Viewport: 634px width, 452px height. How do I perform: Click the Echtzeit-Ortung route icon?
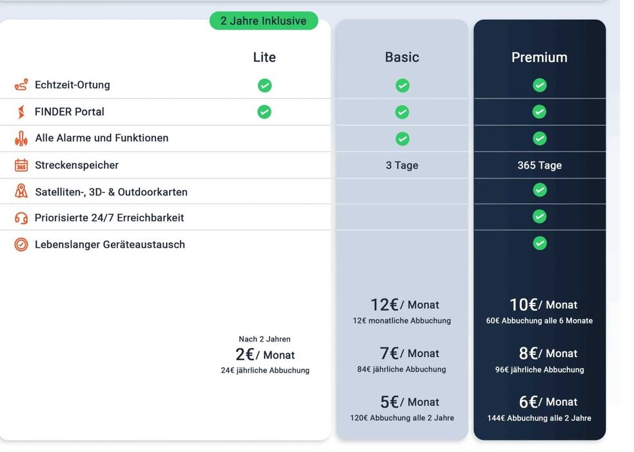pos(21,85)
